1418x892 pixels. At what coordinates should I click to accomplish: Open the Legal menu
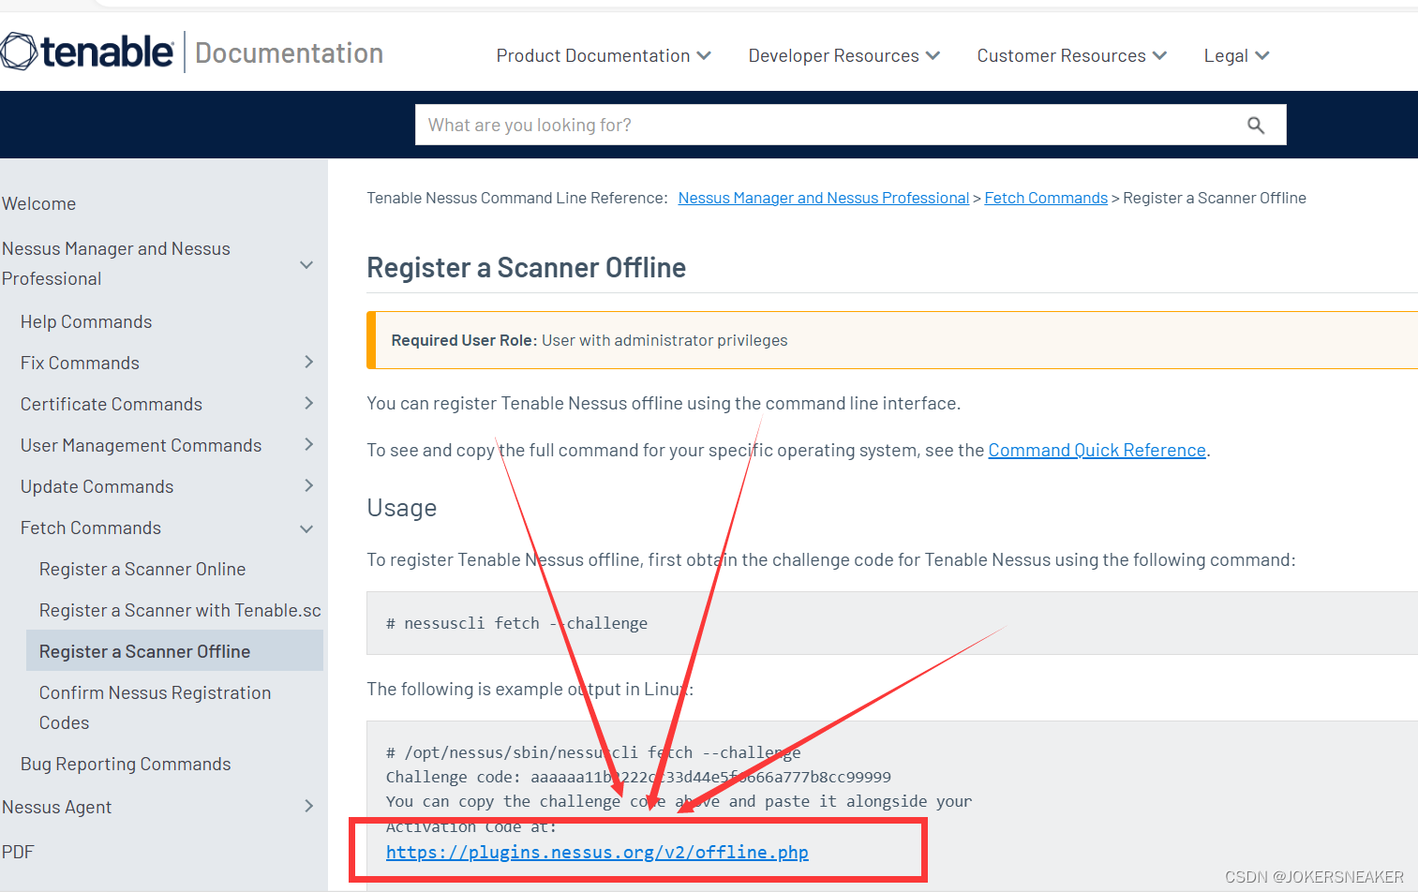[1236, 55]
